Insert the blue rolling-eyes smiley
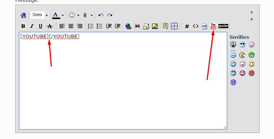The width and height of the screenshot is (274, 139). click(233, 73)
